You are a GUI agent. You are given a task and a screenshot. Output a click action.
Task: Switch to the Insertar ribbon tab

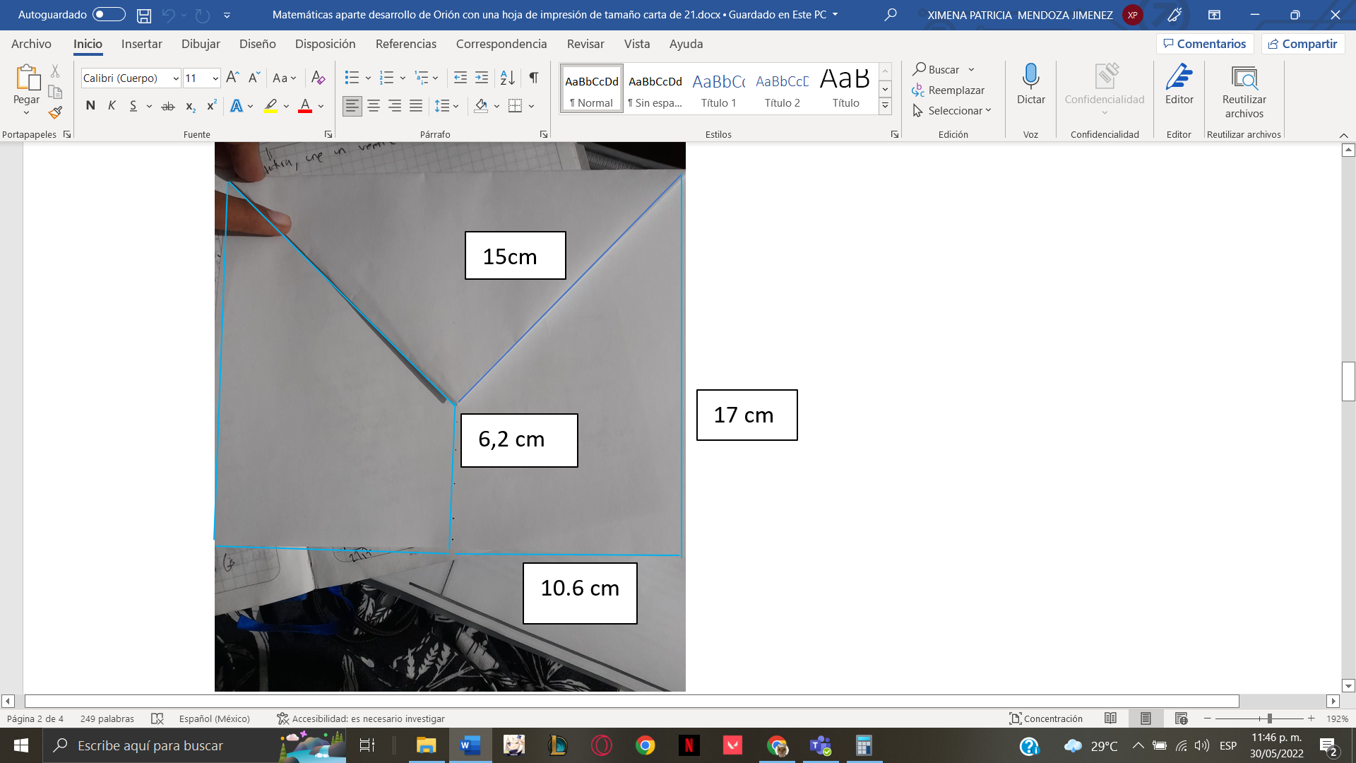[141, 44]
